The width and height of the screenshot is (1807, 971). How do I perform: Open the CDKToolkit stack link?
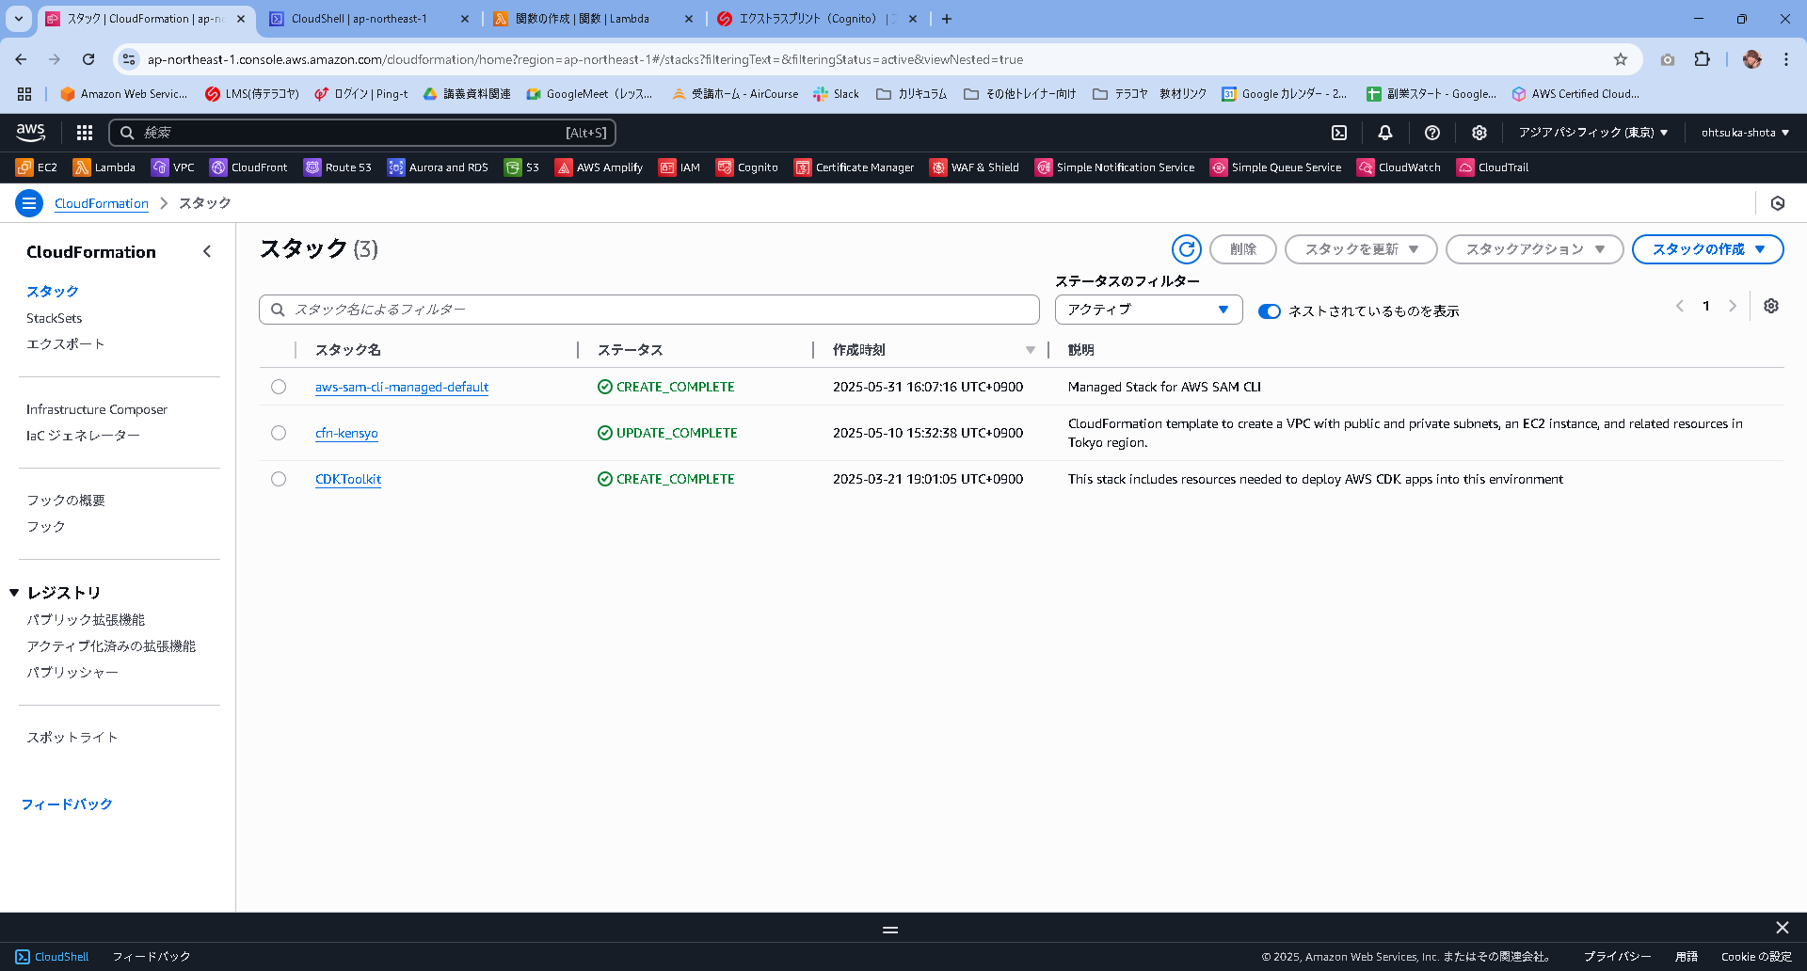[x=348, y=479]
